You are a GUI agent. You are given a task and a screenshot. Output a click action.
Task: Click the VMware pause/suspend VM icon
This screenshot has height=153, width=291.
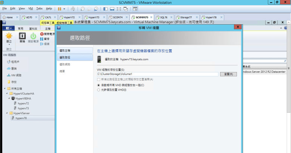pos(60,8)
